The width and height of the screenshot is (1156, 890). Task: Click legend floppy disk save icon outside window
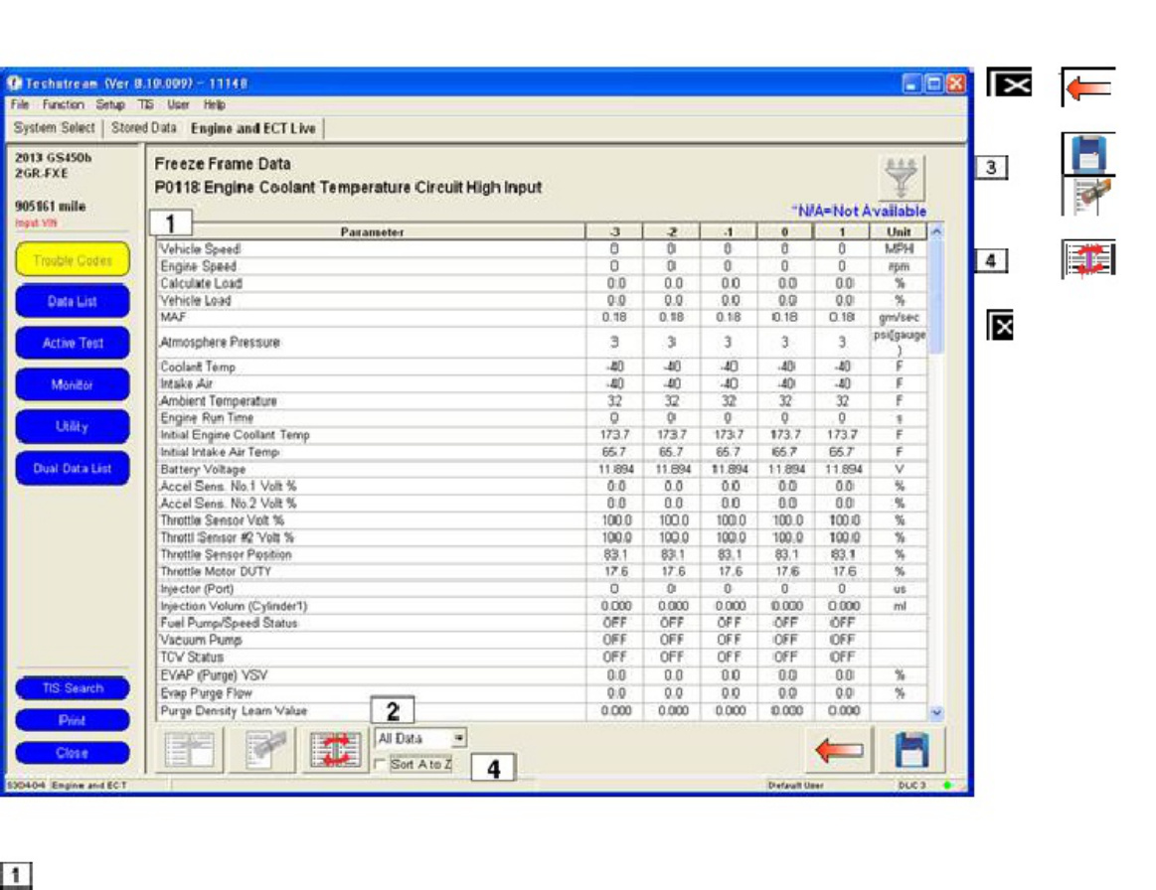(x=1088, y=154)
